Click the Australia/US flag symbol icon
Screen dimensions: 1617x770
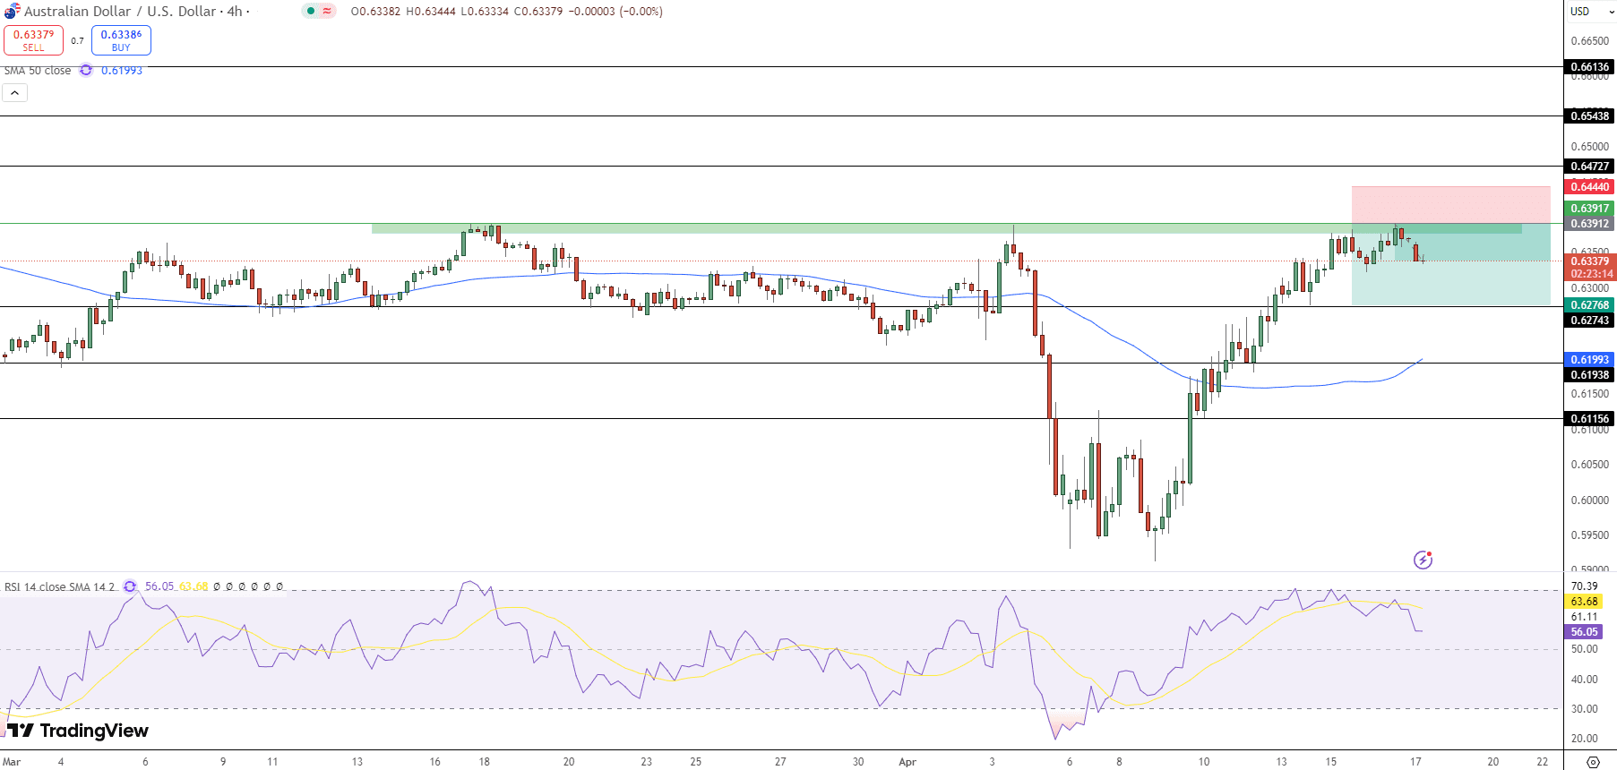[12, 12]
